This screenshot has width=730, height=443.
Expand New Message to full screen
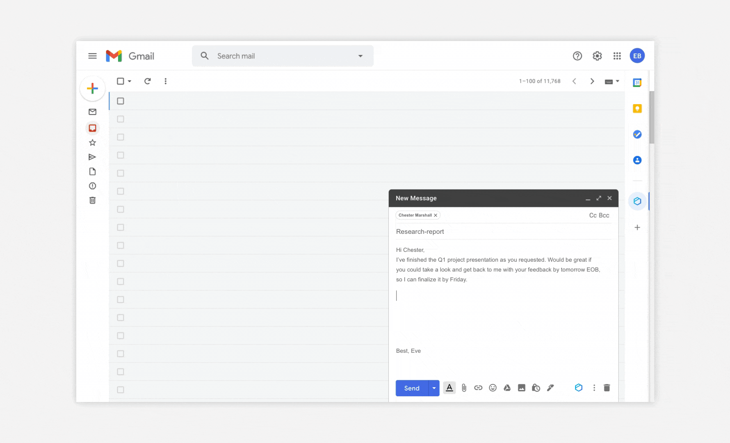599,198
